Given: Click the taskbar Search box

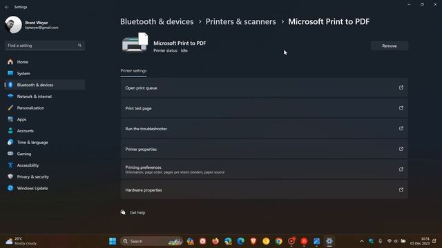Looking at the screenshot, I should [x=151, y=241].
